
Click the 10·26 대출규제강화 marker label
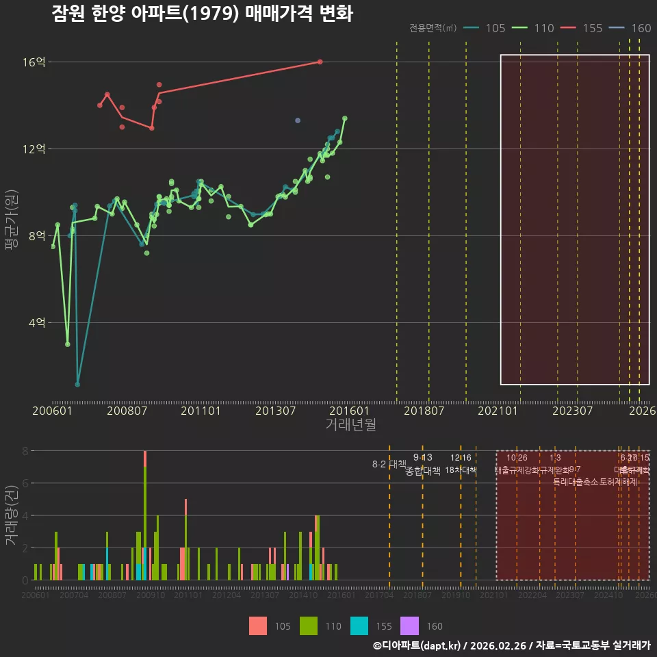517,464
